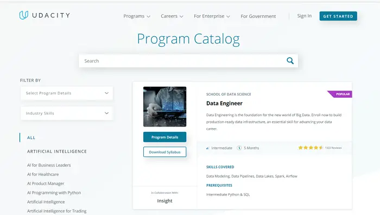The height and width of the screenshot is (215, 380).
Task: Click the Udacity logo icon
Action: pyautogui.click(x=24, y=15)
